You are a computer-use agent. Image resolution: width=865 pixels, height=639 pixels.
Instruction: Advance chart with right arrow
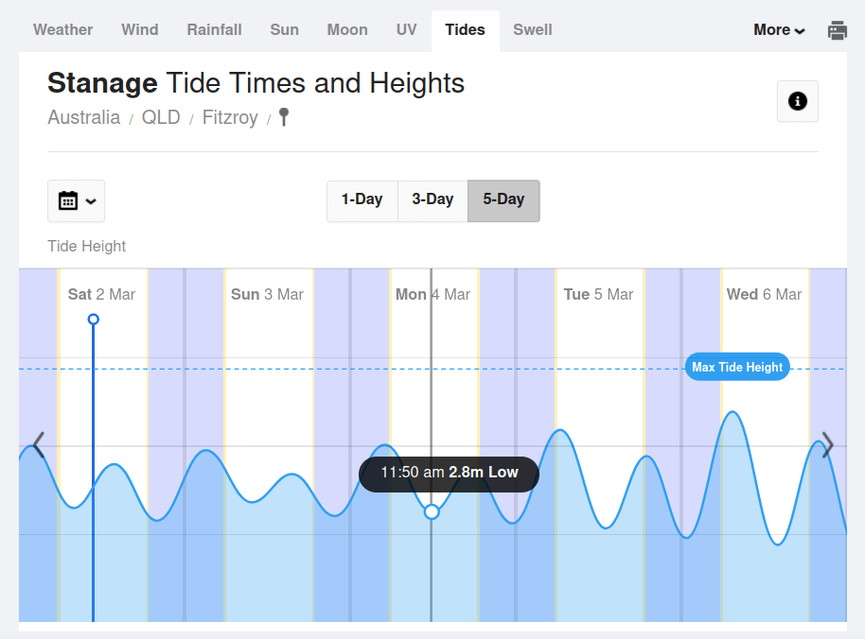pos(827,444)
